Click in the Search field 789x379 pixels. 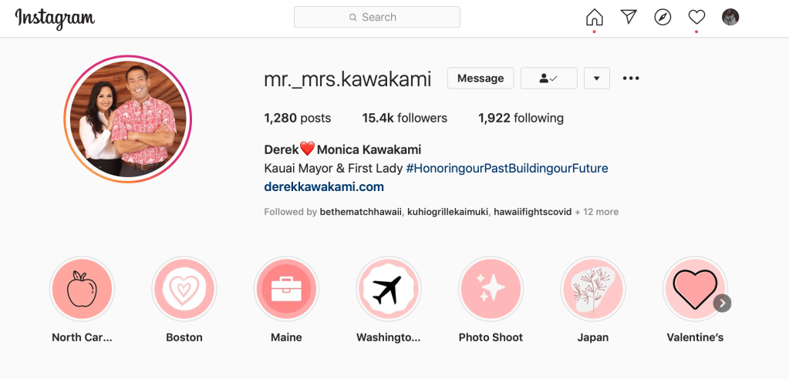click(377, 17)
